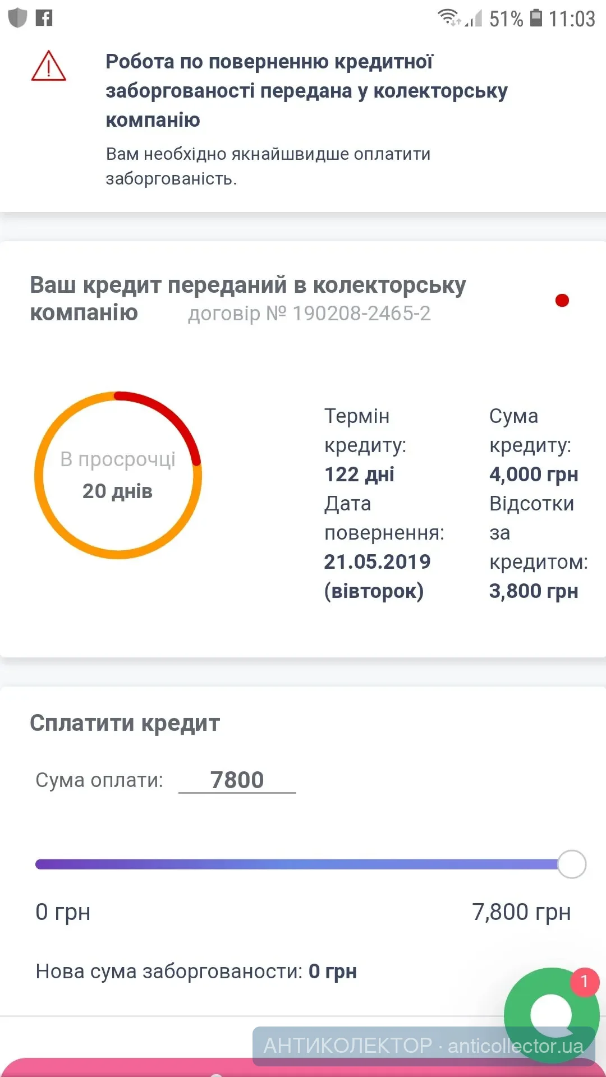Tap the battery indicator icon
Viewport: 606px width, 1077px height.
click(536, 18)
